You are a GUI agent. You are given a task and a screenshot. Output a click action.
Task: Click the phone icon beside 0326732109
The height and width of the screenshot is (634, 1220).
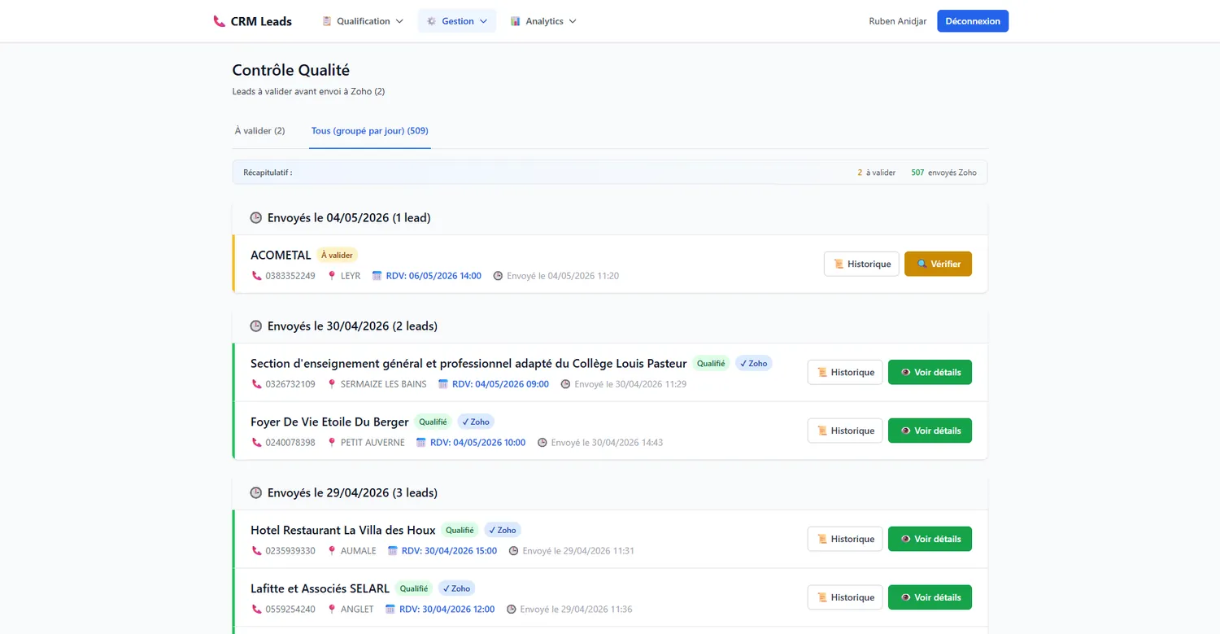(x=257, y=384)
